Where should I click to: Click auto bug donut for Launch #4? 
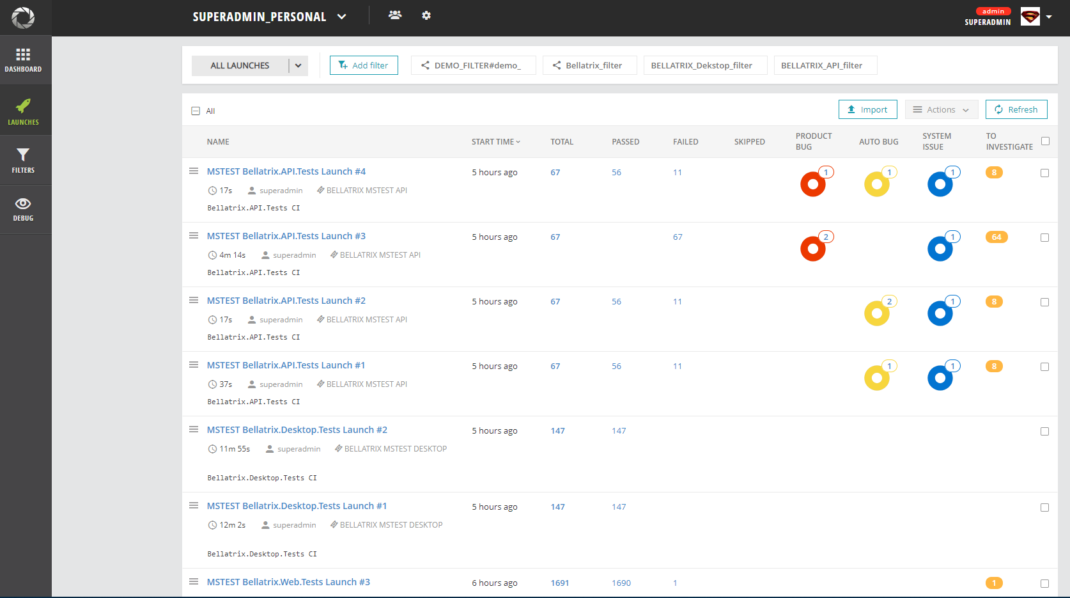coord(877,184)
